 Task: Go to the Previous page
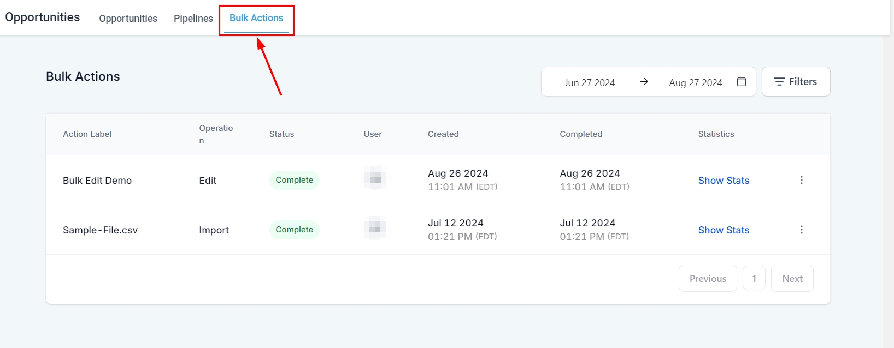pos(708,279)
